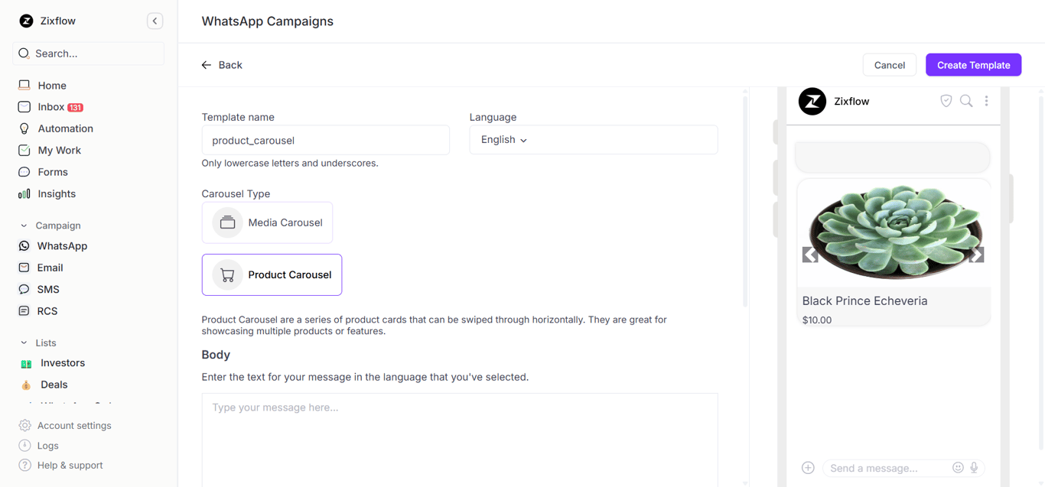Collapse the left navigation sidebar
Screen dimensions: 1045x487
tap(155, 21)
